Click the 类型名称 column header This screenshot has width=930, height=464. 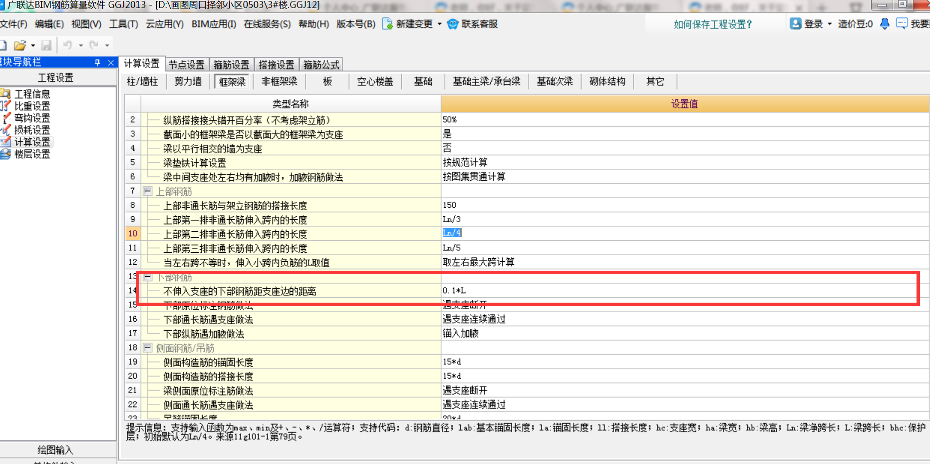(291, 104)
